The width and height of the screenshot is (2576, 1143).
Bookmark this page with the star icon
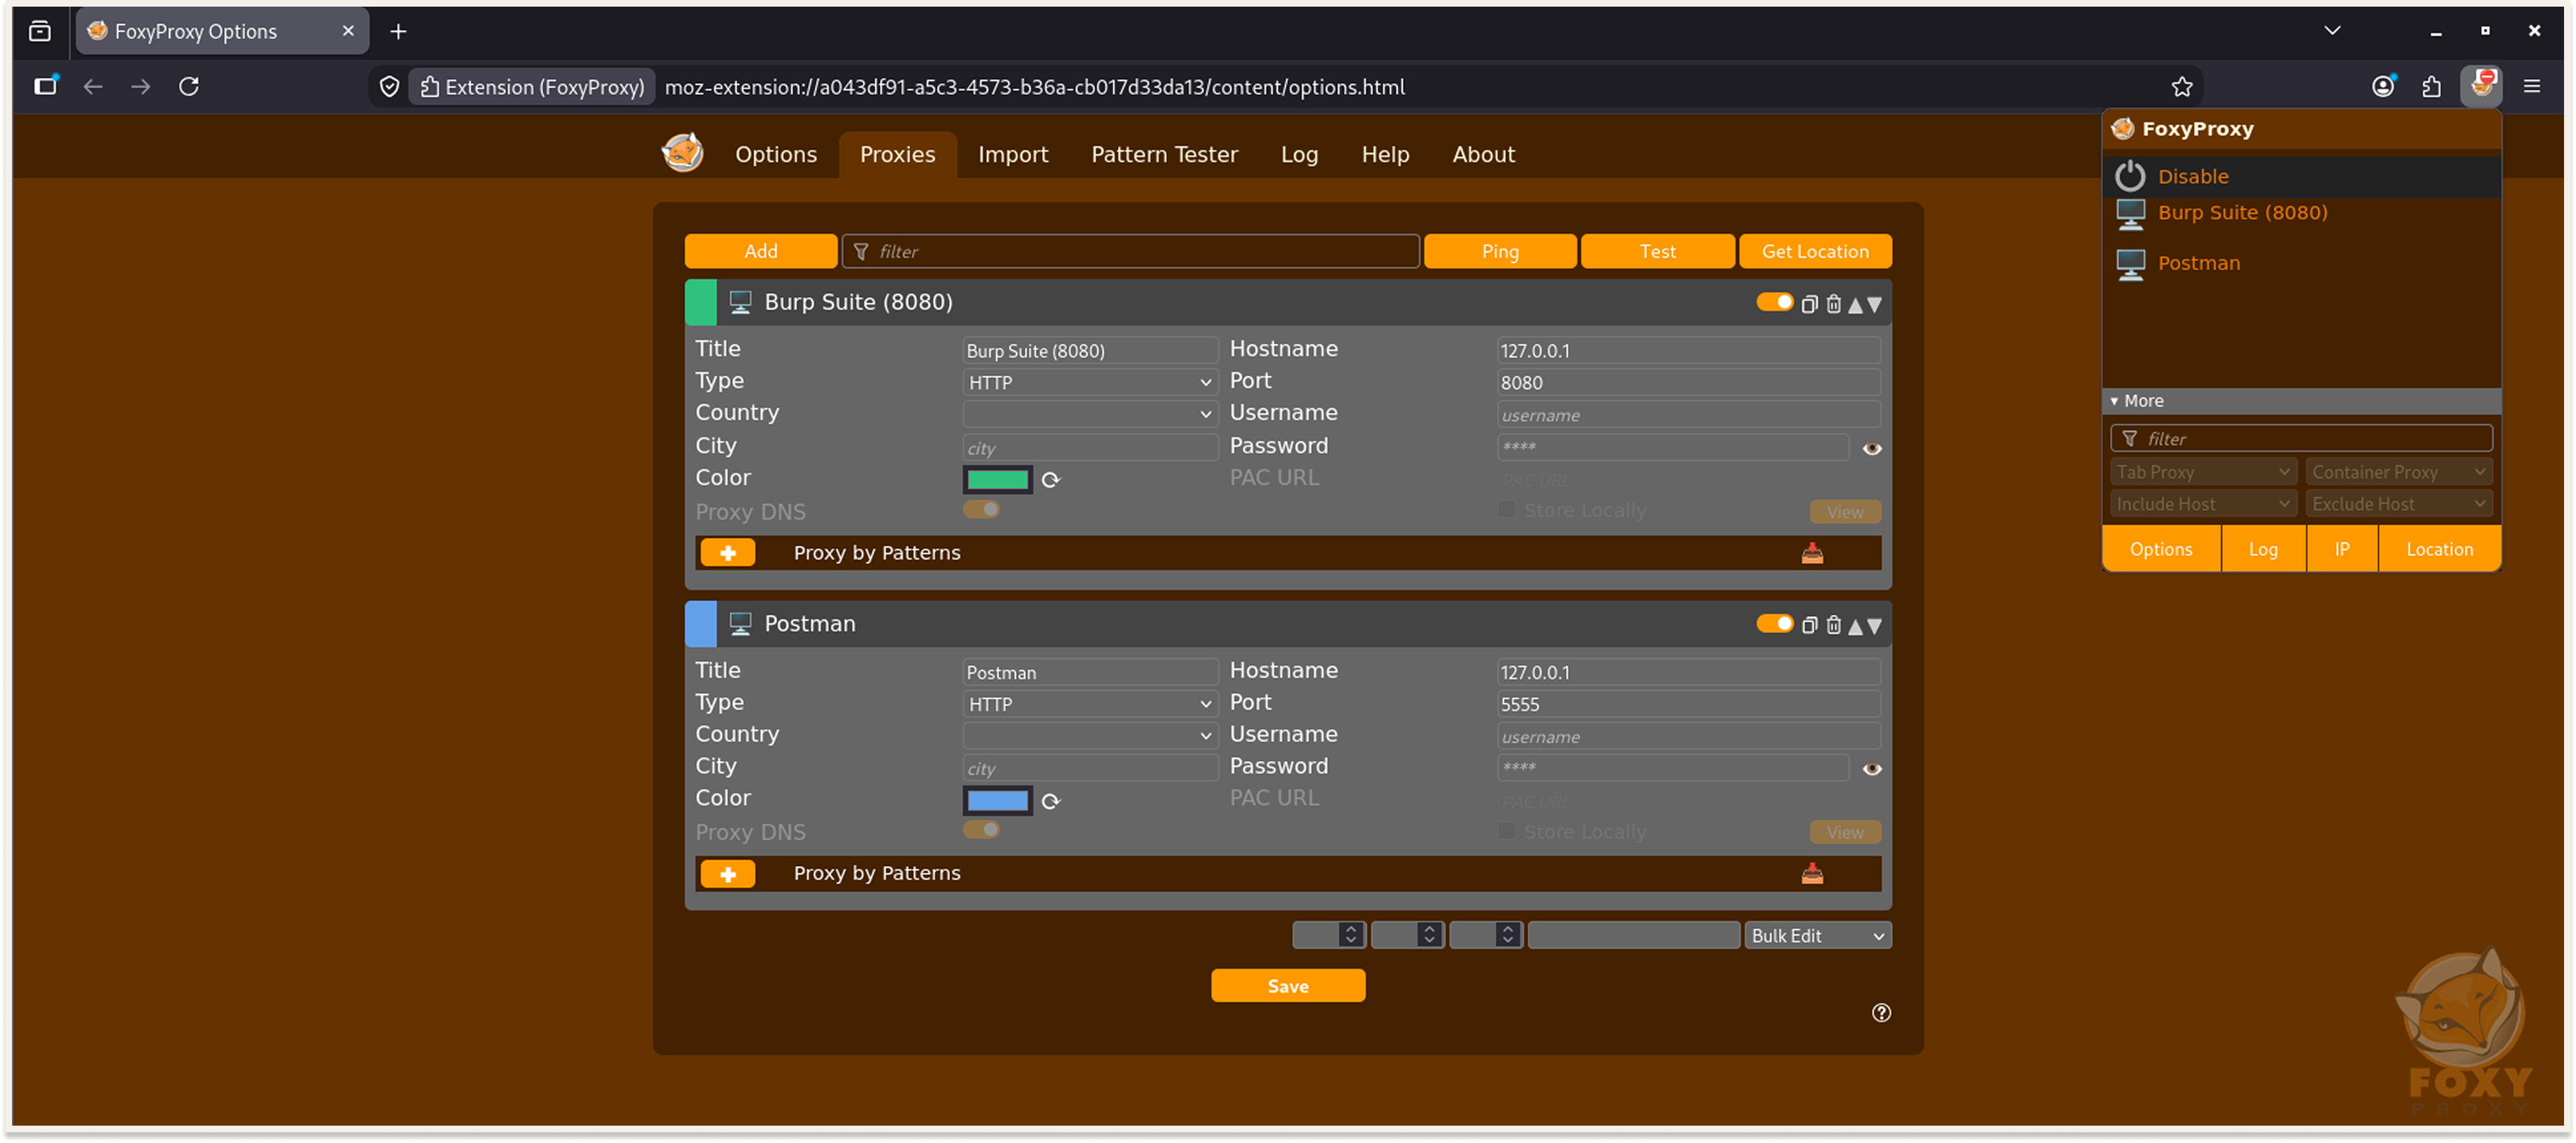(x=2181, y=87)
